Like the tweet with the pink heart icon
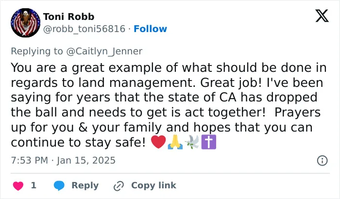Viewport: 340px width, 199px height. click(x=18, y=186)
